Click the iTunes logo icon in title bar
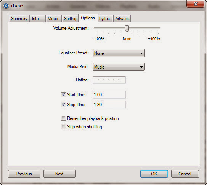The height and width of the screenshot is (185, 207). pos(6,6)
